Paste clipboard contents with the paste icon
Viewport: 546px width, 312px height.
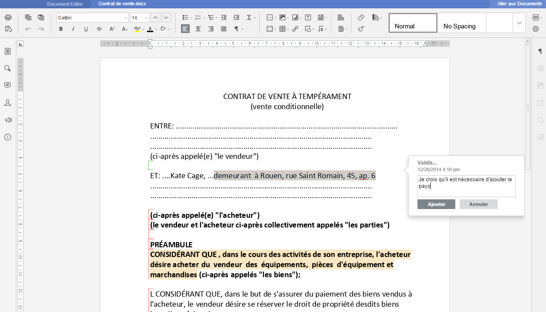click(x=41, y=18)
